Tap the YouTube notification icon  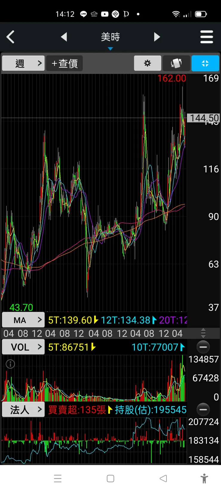(105, 14)
